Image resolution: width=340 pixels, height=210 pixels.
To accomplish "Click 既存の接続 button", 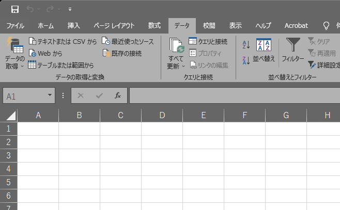I will [122, 53].
